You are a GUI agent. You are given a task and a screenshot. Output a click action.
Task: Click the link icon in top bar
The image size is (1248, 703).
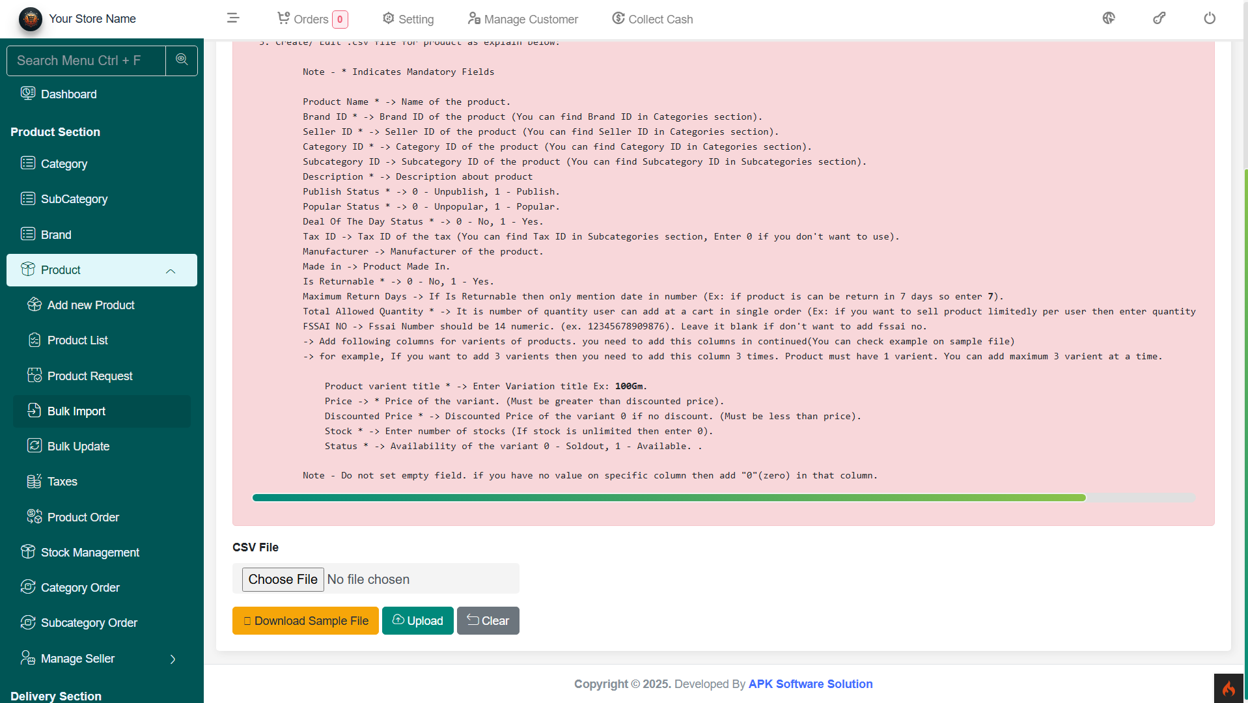click(1159, 18)
